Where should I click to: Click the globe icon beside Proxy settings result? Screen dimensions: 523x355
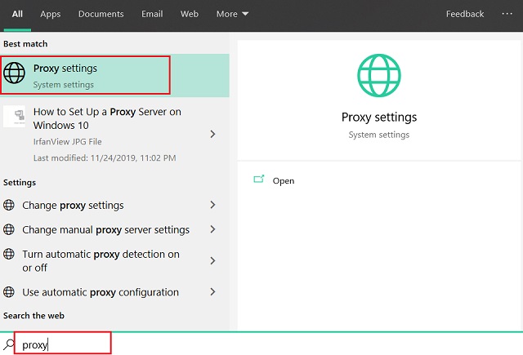[15, 73]
